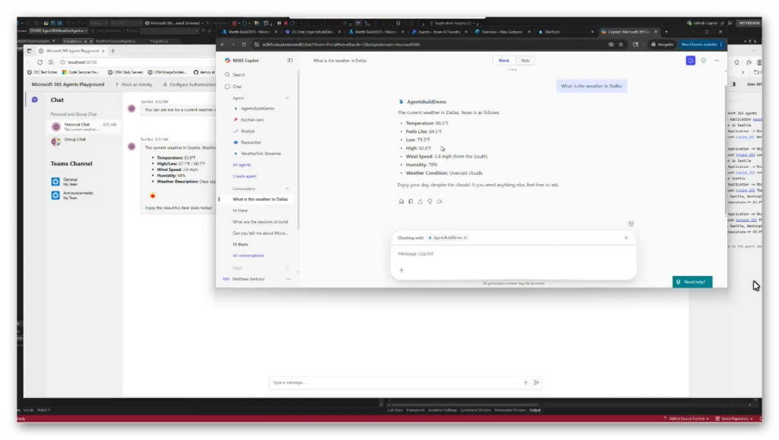
Task: Bookmark the Copilot page with the star icon
Action: 621,45
